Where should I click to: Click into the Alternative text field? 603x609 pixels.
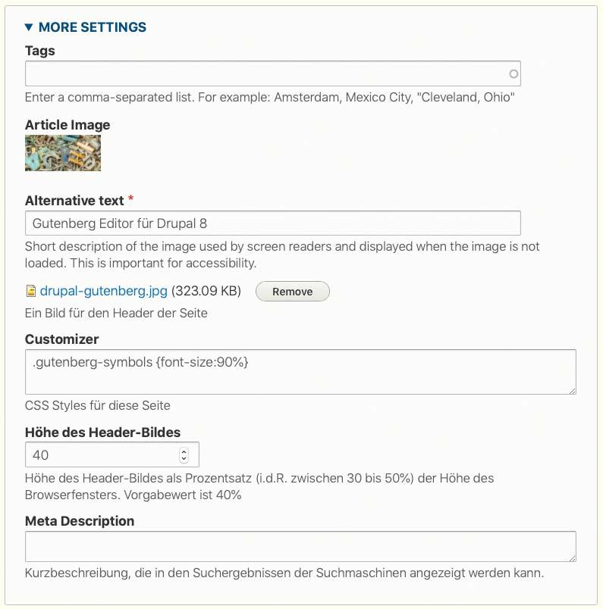(273, 223)
